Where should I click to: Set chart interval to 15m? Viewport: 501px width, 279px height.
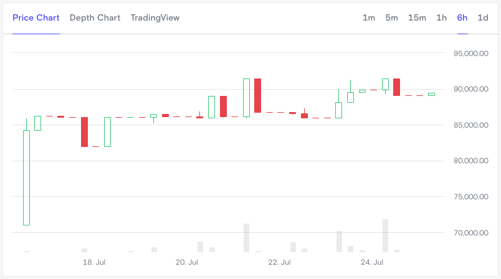click(417, 17)
